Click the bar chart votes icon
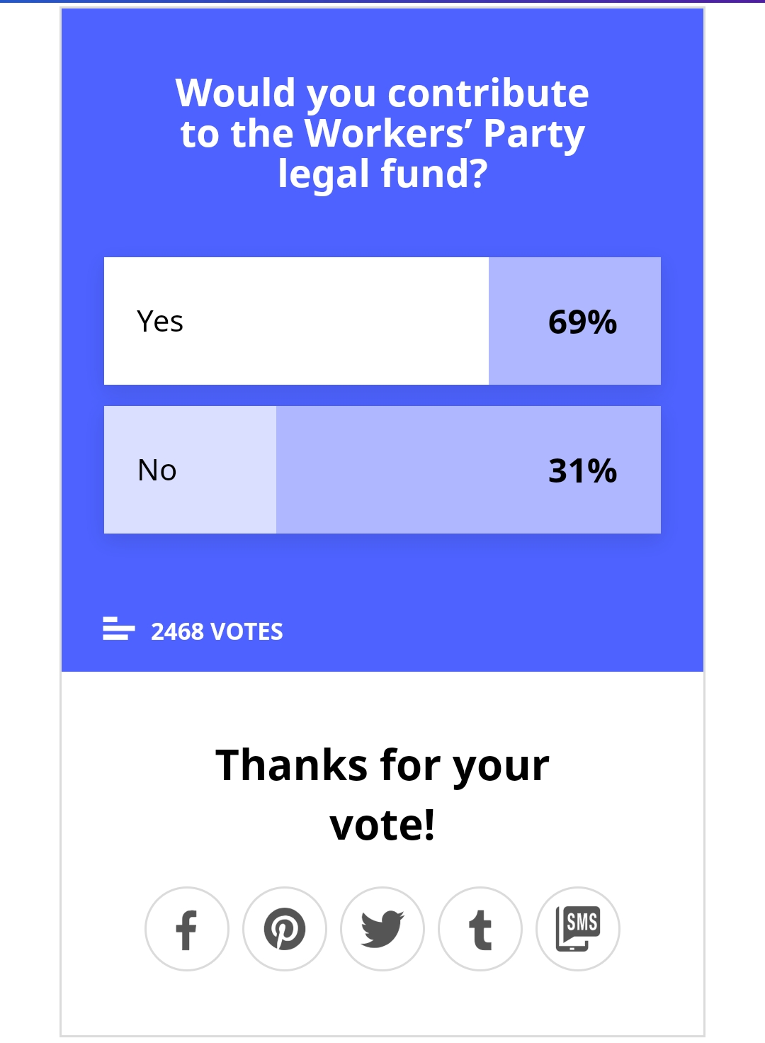This screenshot has height=1043, width=765. (x=118, y=628)
